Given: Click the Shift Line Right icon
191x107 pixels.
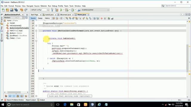Looking at the screenshot, I should [x=98, y=18].
